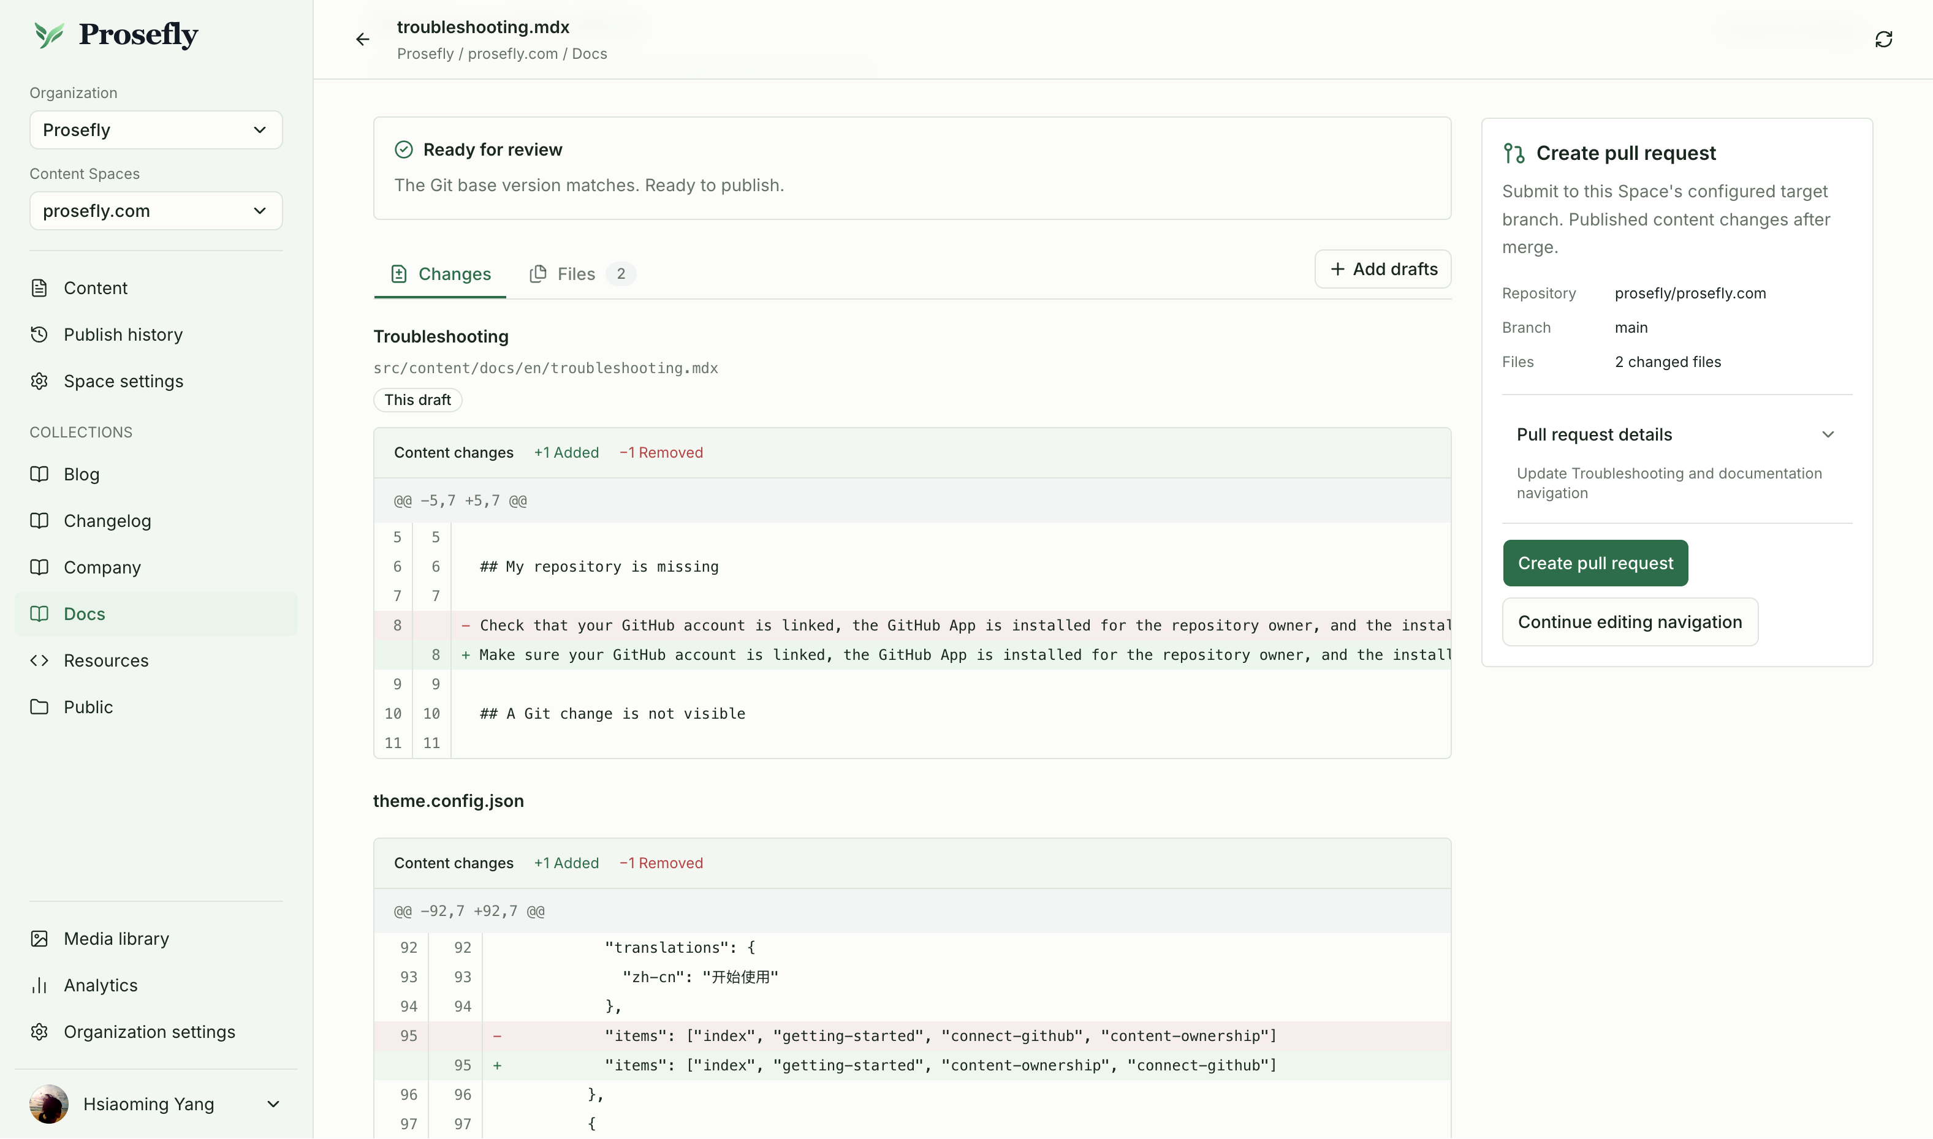Open Organization settings
Viewport: 1933px width, 1139px height.
[x=156, y=1032]
